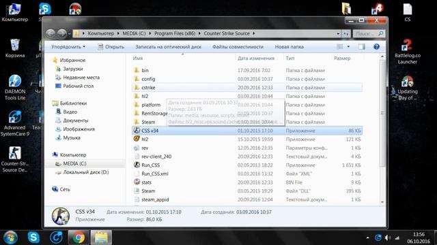Select the config folder icon
437x245 pixels.
tap(137, 79)
